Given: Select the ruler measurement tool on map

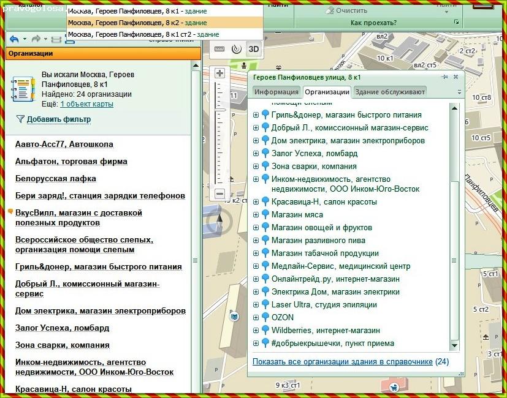Looking at the screenshot, I should coord(219,50).
